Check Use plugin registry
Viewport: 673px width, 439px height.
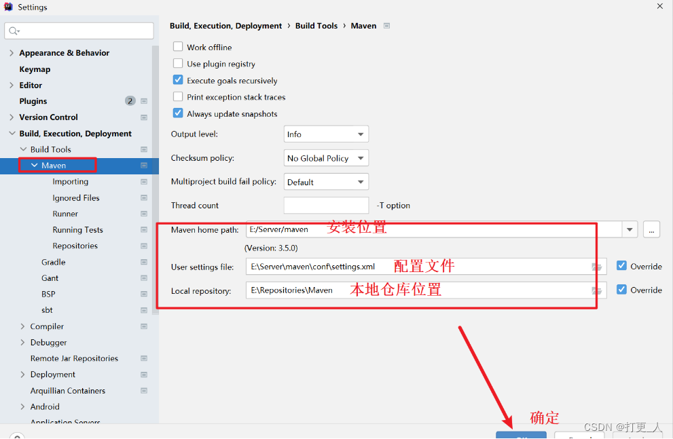point(178,64)
